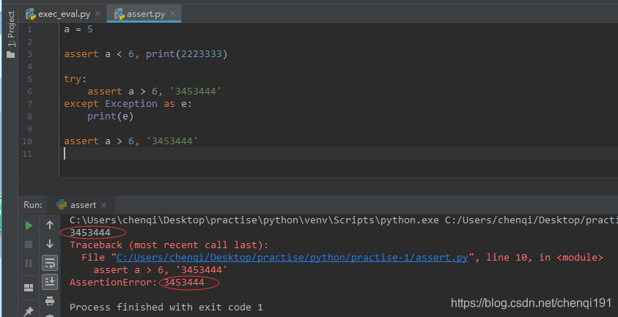Click the 'AssertionError:' label in console
The width and height of the screenshot is (618, 317).
pos(114,283)
